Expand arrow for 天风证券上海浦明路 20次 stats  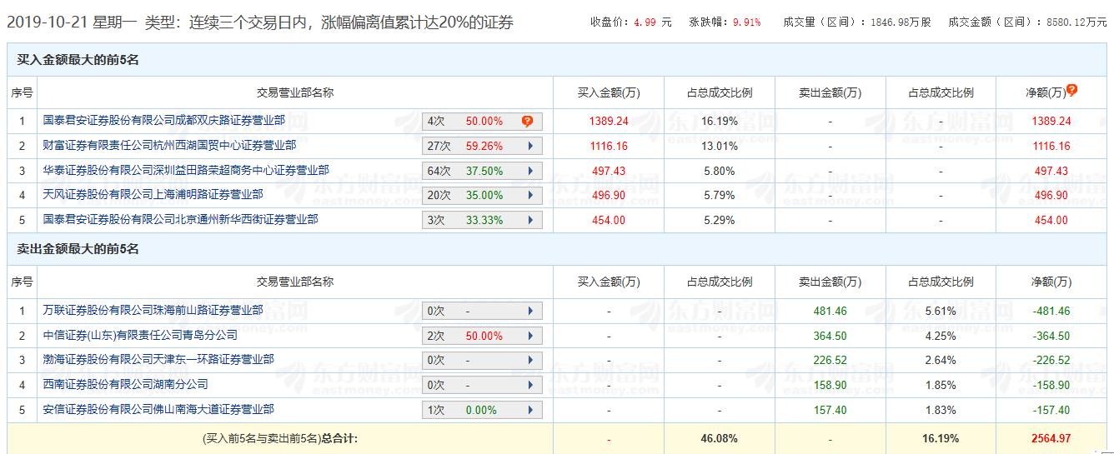[x=530, y=196]
